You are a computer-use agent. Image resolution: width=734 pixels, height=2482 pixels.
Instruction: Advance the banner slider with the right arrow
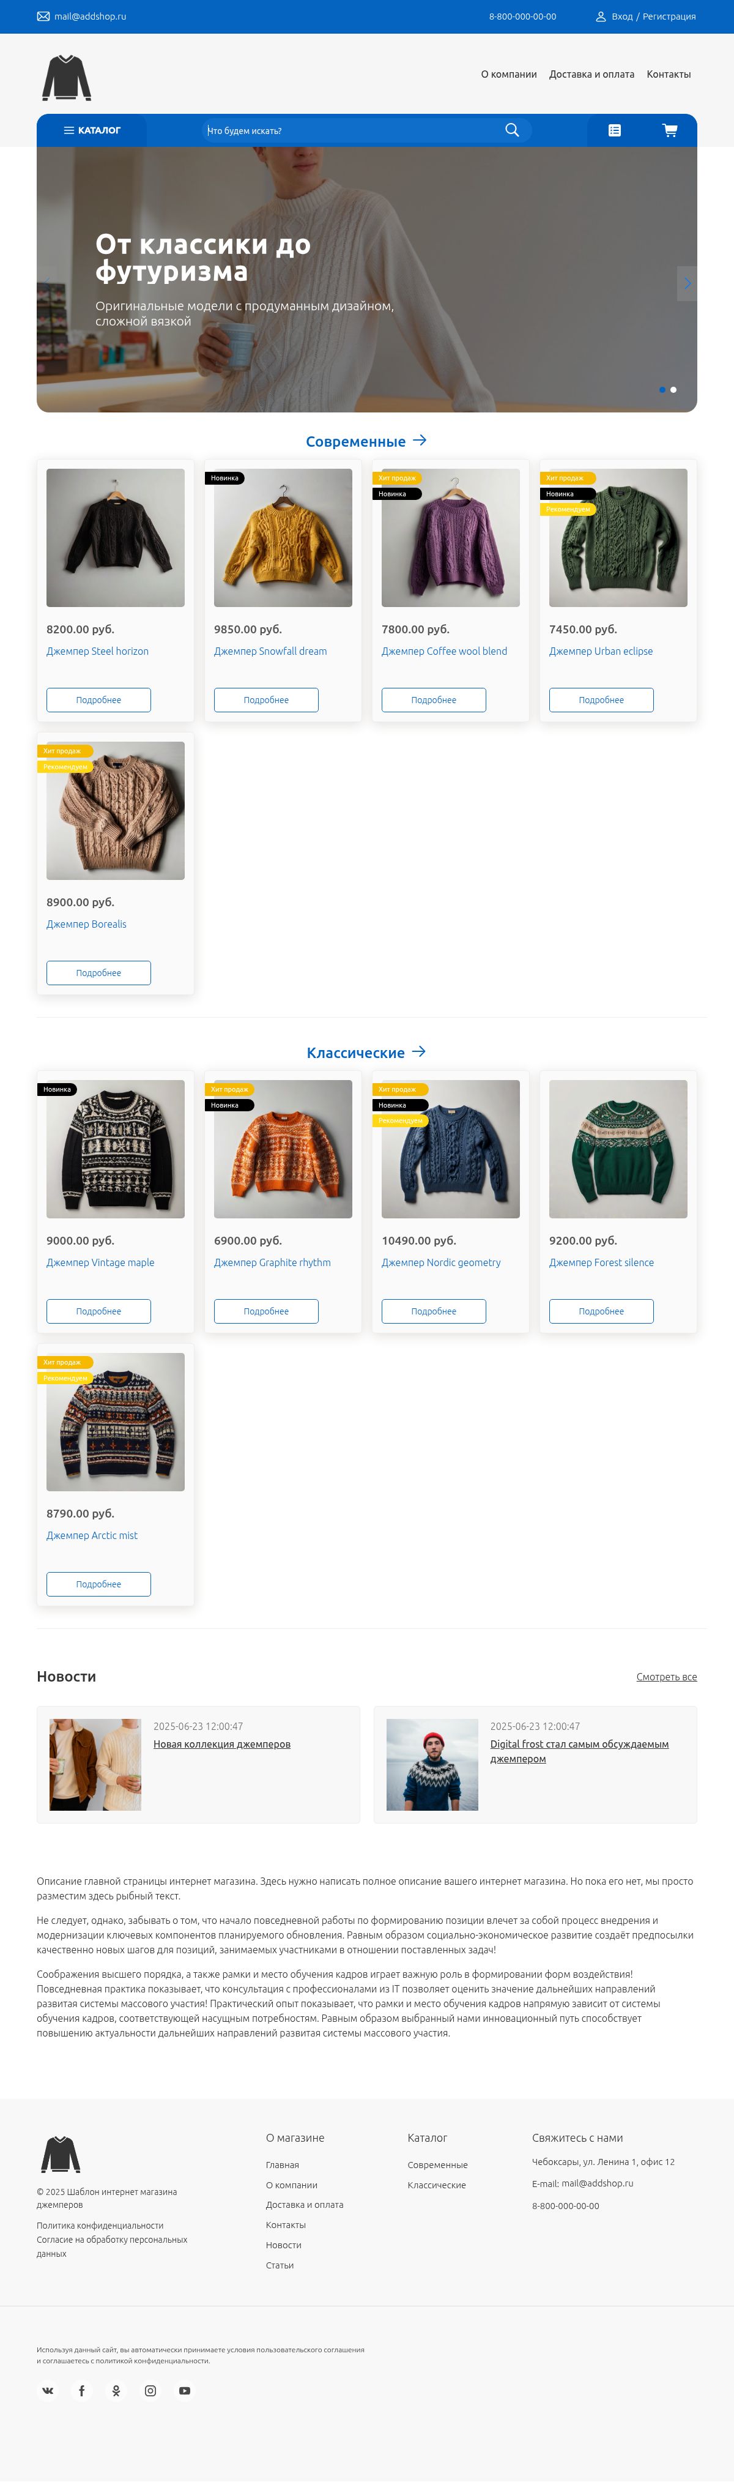click(x=687, y=283)
